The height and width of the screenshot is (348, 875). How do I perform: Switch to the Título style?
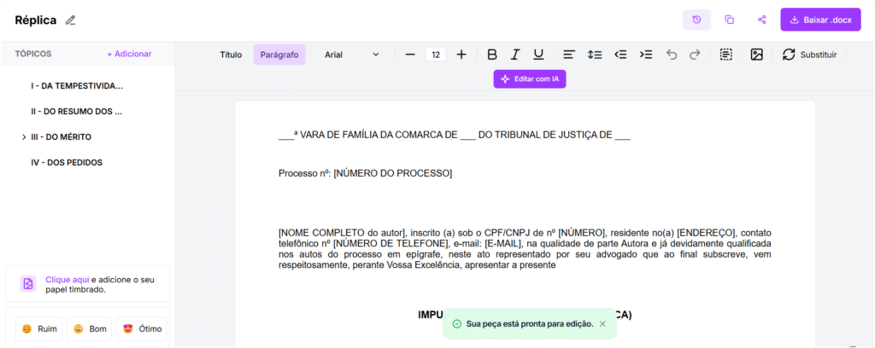(x=231, y=55)
